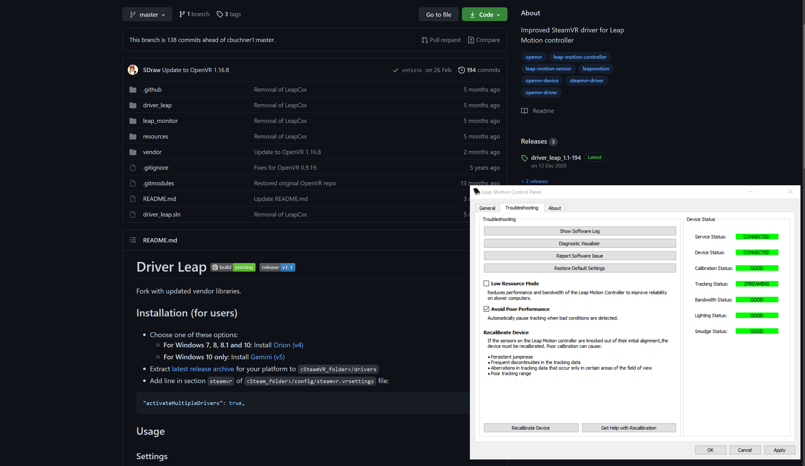Click the leap-motion-sensor topic tag

[x=548, y=69]
